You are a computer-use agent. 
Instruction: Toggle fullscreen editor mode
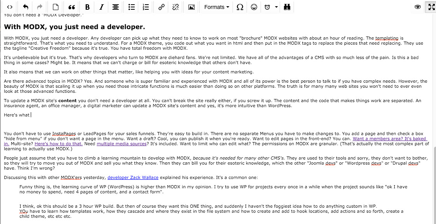431,7
